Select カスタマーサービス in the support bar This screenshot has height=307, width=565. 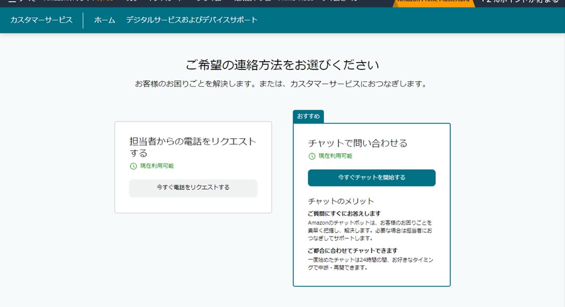tap(41, 21)
